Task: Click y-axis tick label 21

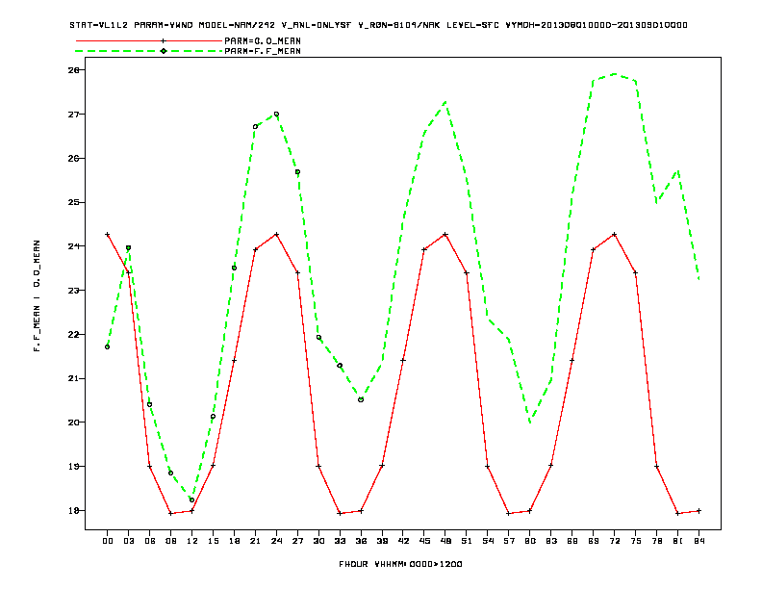Action: coord(74,378)
